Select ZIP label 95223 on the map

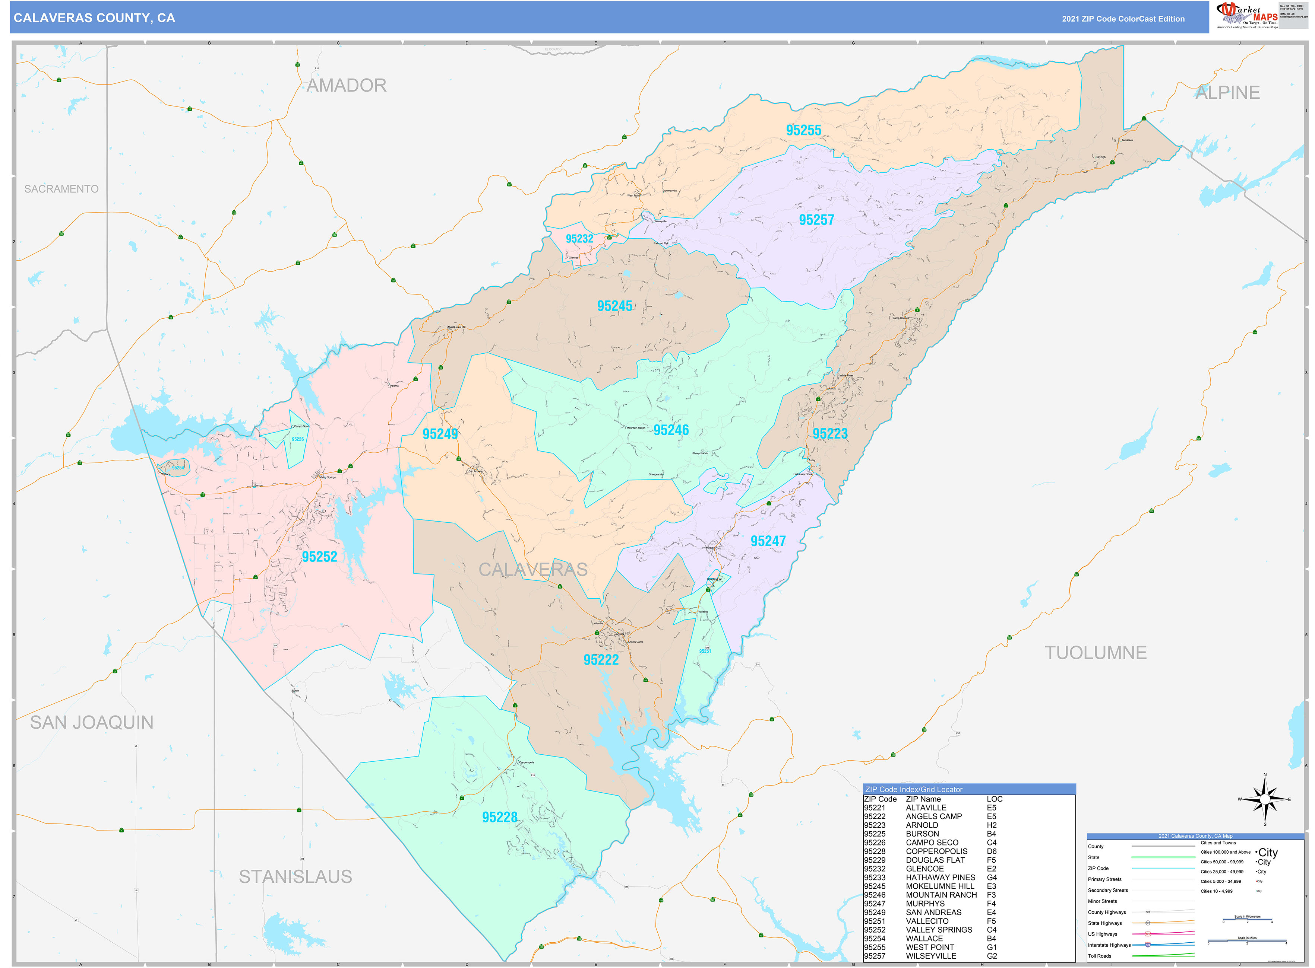point(830,434)
